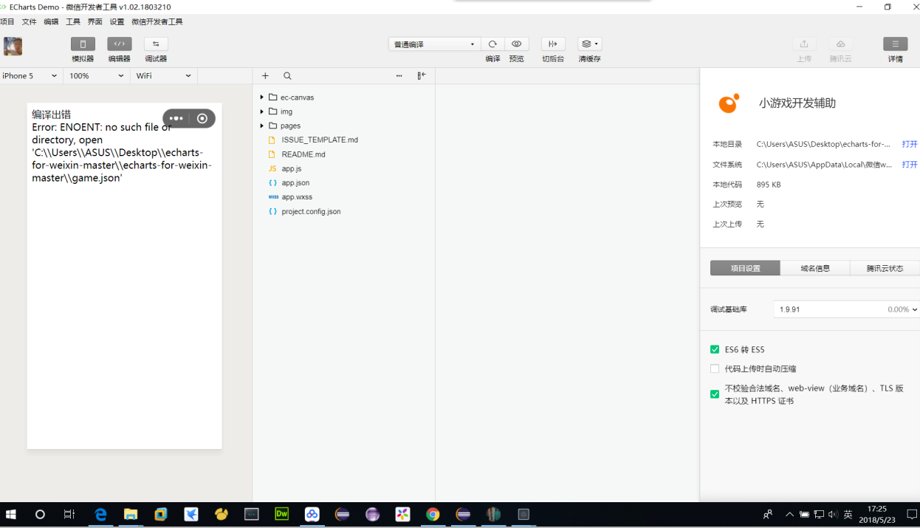Click the Tencent Cloud (腾讯云) icon
Image resolution: width=920 pixels, height=528 pixels.
[x=840, y=44]
